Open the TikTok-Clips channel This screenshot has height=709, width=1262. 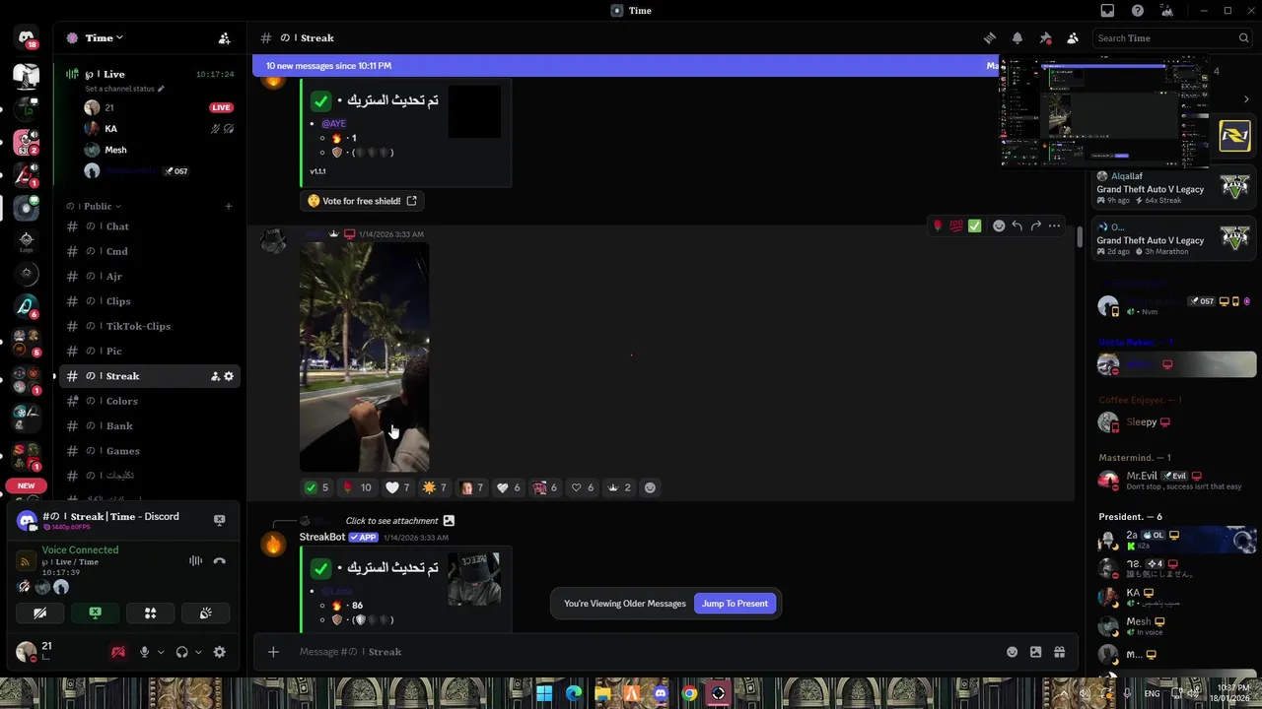150,326
